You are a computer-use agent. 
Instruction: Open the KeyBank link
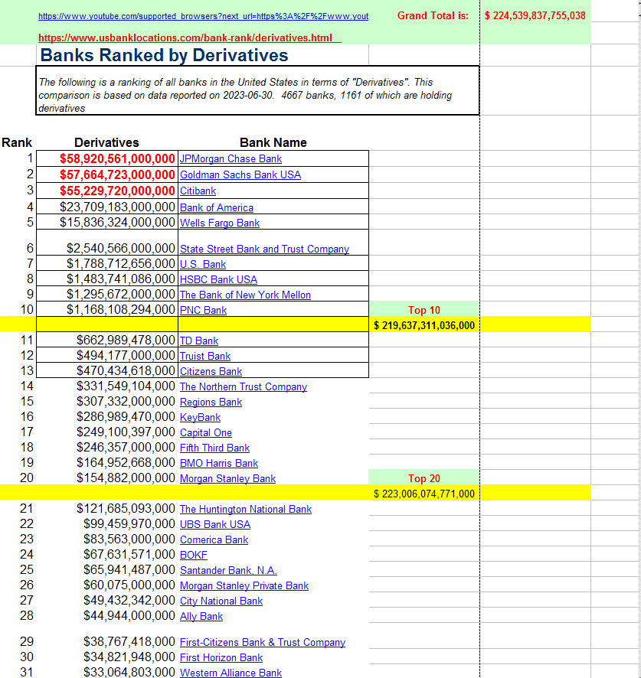200,417
